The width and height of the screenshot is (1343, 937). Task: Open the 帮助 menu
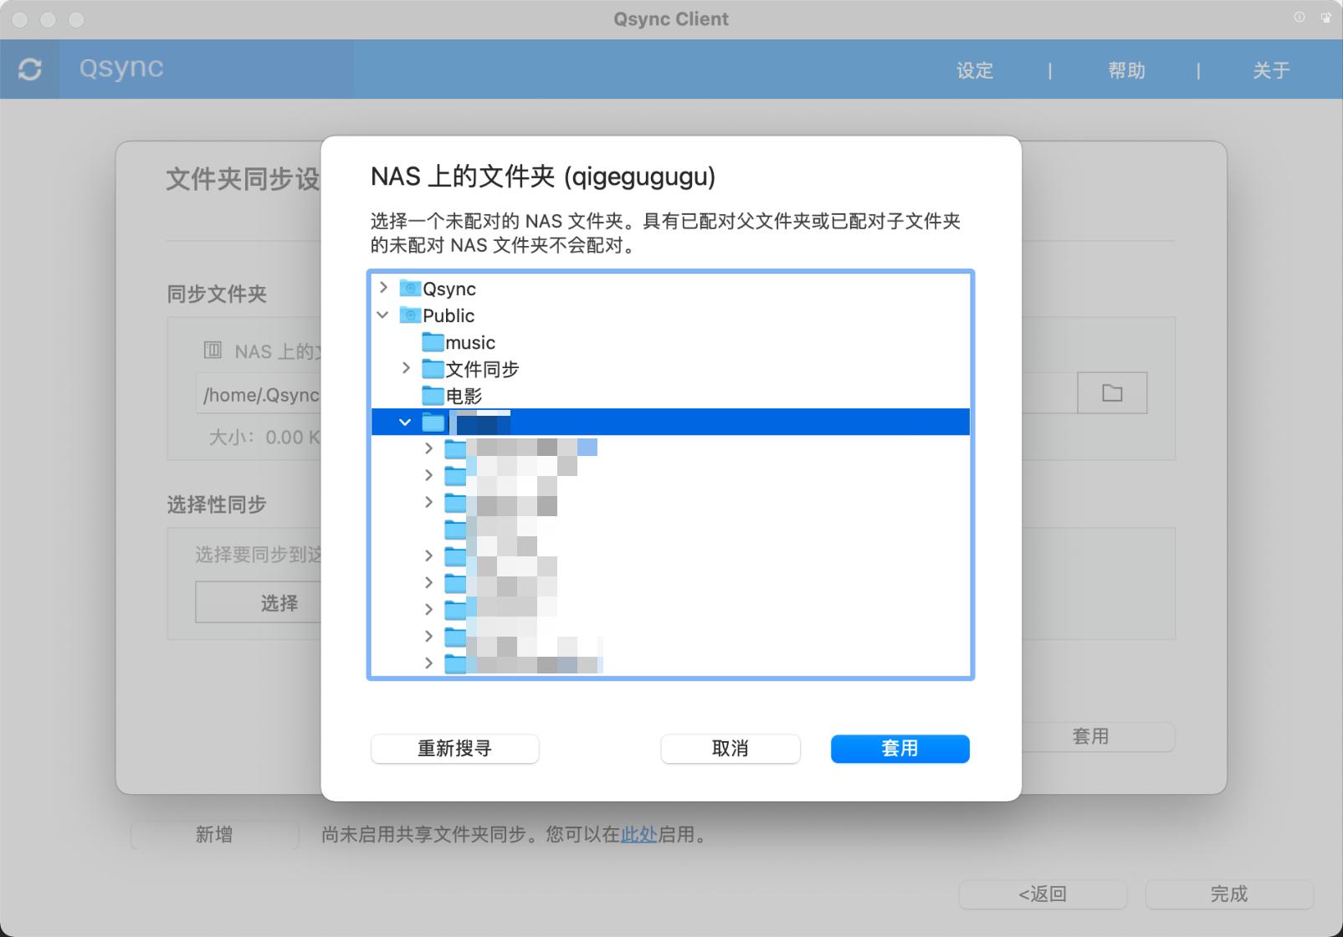[x=1125, y=70]
